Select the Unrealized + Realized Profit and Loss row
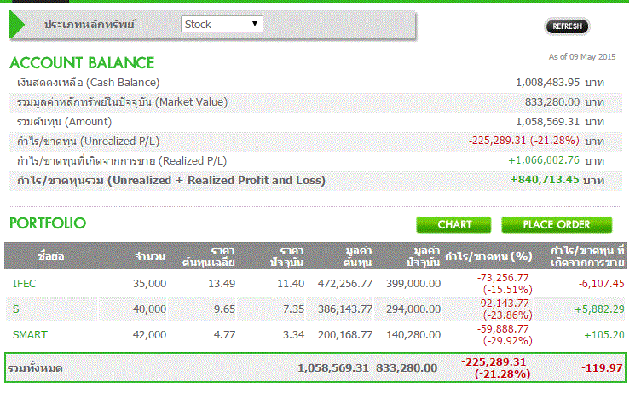 [170, 180]
